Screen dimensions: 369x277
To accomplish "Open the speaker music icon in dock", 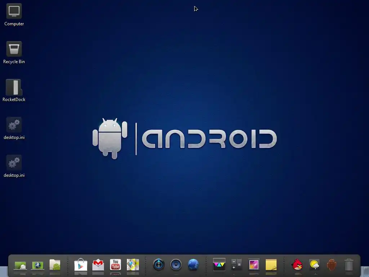I will [x=176, y=264].
